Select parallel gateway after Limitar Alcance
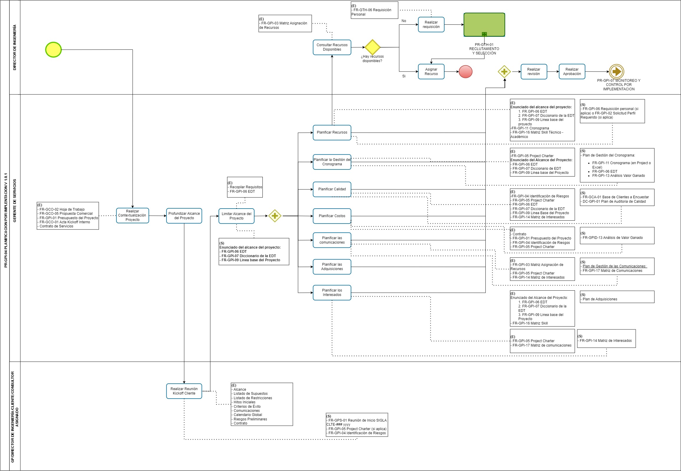 [275, 216]
